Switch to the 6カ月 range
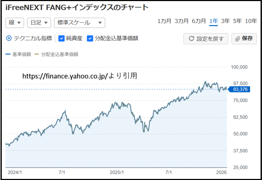Screen dimensions: 262x180 click(199, 21)
